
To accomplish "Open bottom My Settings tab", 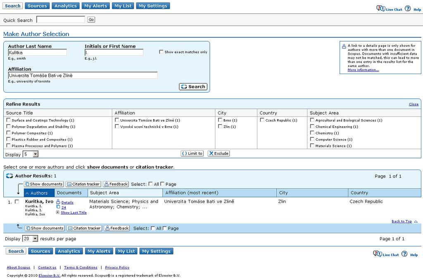I will [x=157, y=251].
